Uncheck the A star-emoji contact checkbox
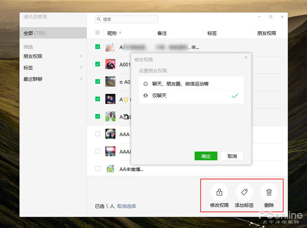Viewport: 307px width, 228px height. pyautogui.click(x=97, y=99)
